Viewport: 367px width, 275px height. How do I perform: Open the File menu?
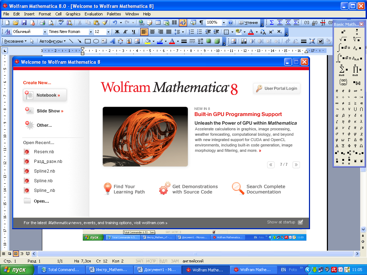coord(6,14)
